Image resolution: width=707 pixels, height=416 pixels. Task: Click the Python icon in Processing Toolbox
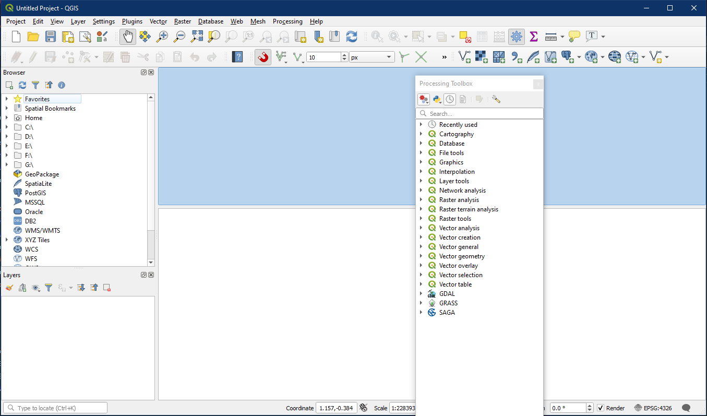click(437, 99)
